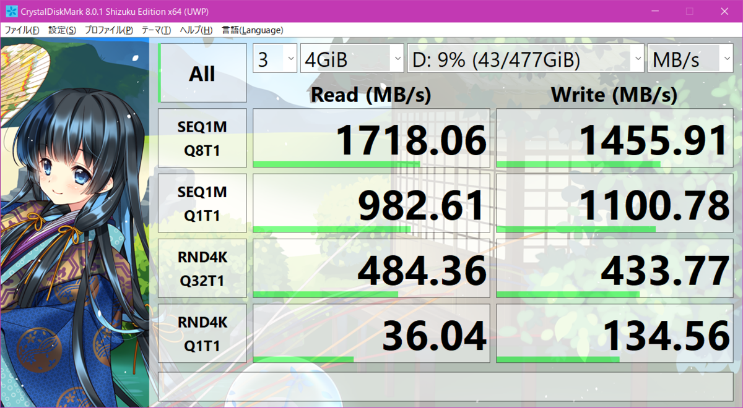Click the CrystalDiskMark app icon in title bar
This screenshot has width=743, height=408.
(11, 11)
